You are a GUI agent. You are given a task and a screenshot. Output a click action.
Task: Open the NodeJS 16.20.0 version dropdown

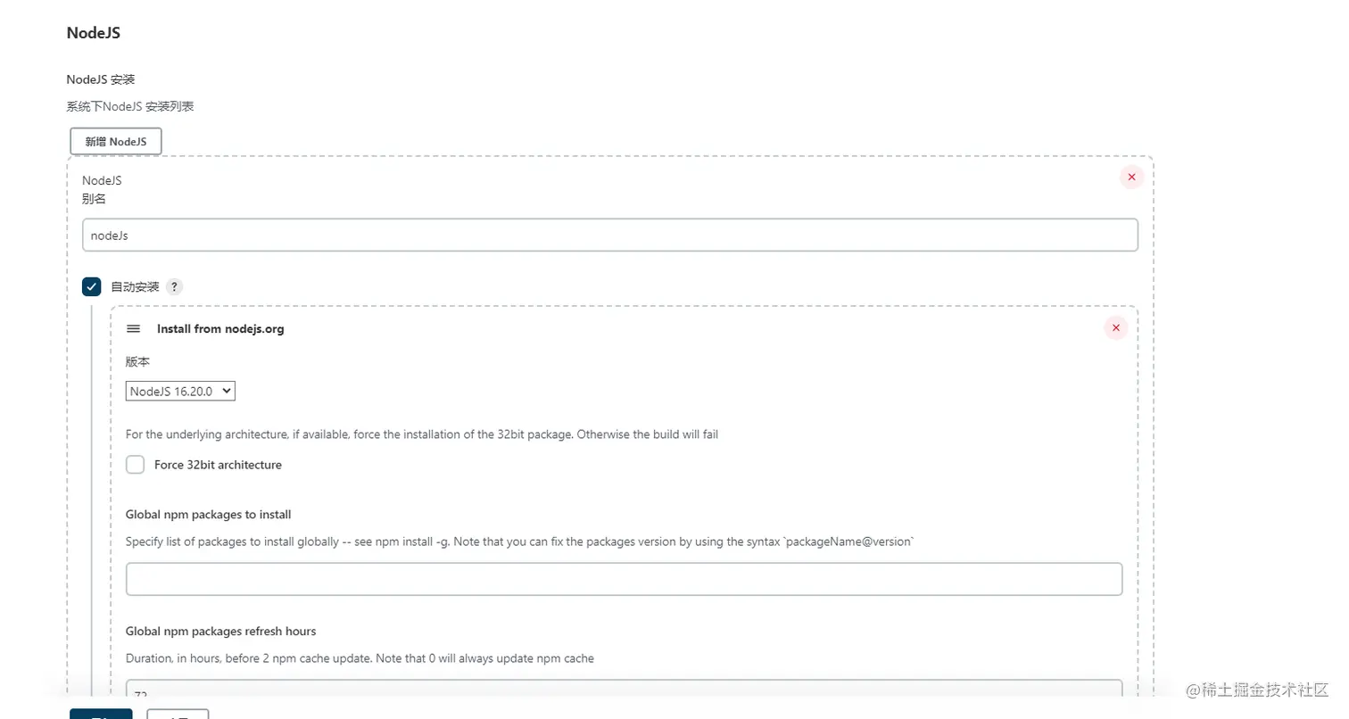point(180,392)
